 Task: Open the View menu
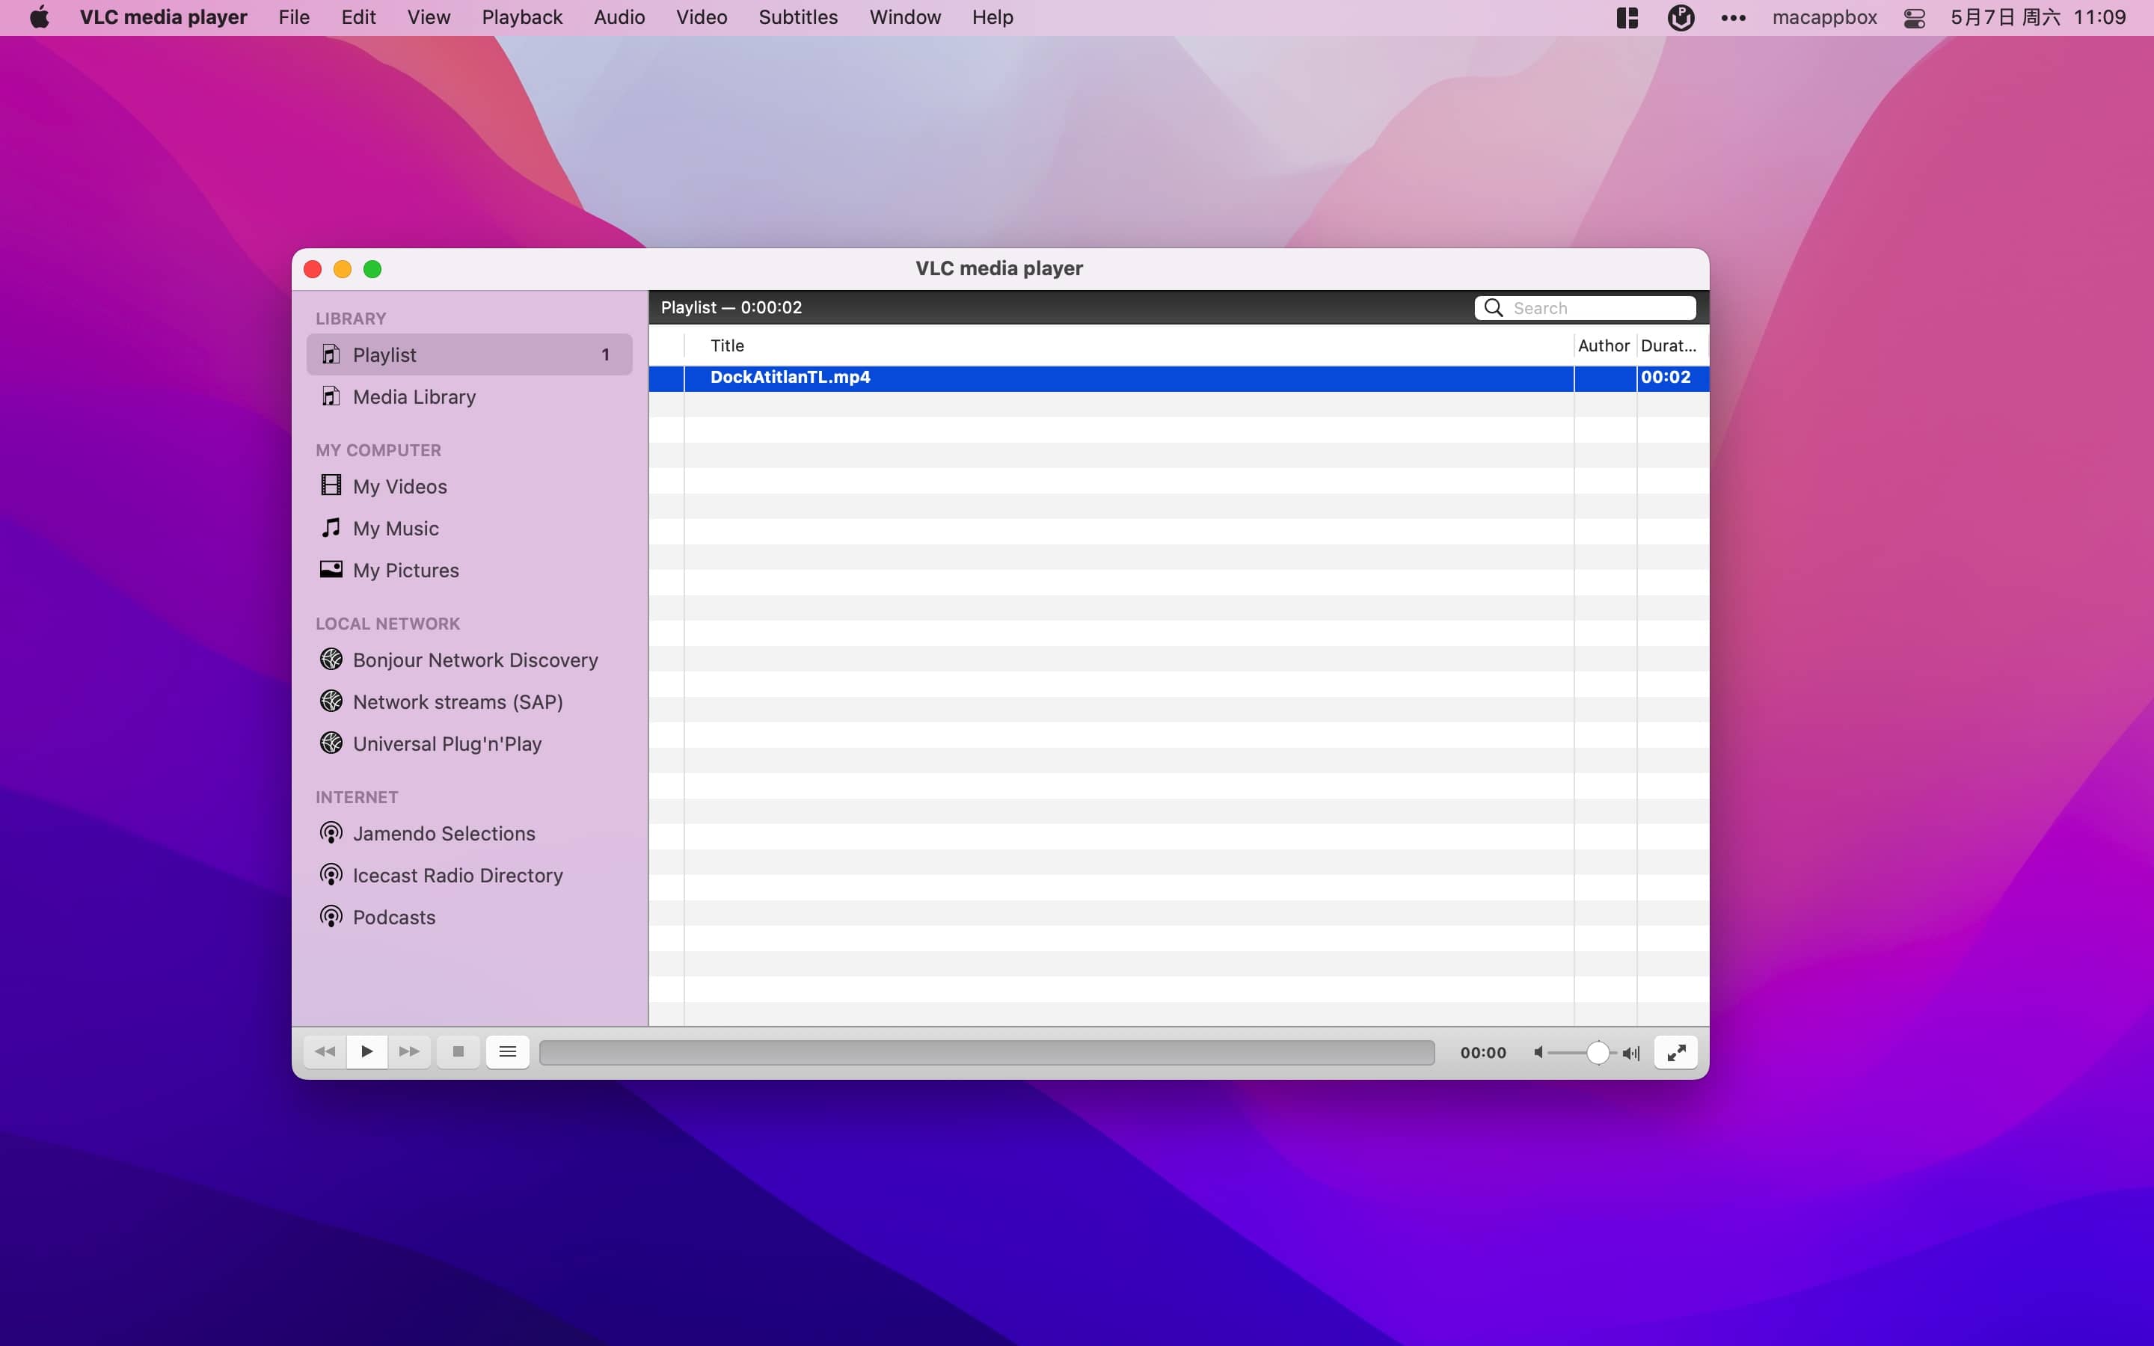point(428,17)
